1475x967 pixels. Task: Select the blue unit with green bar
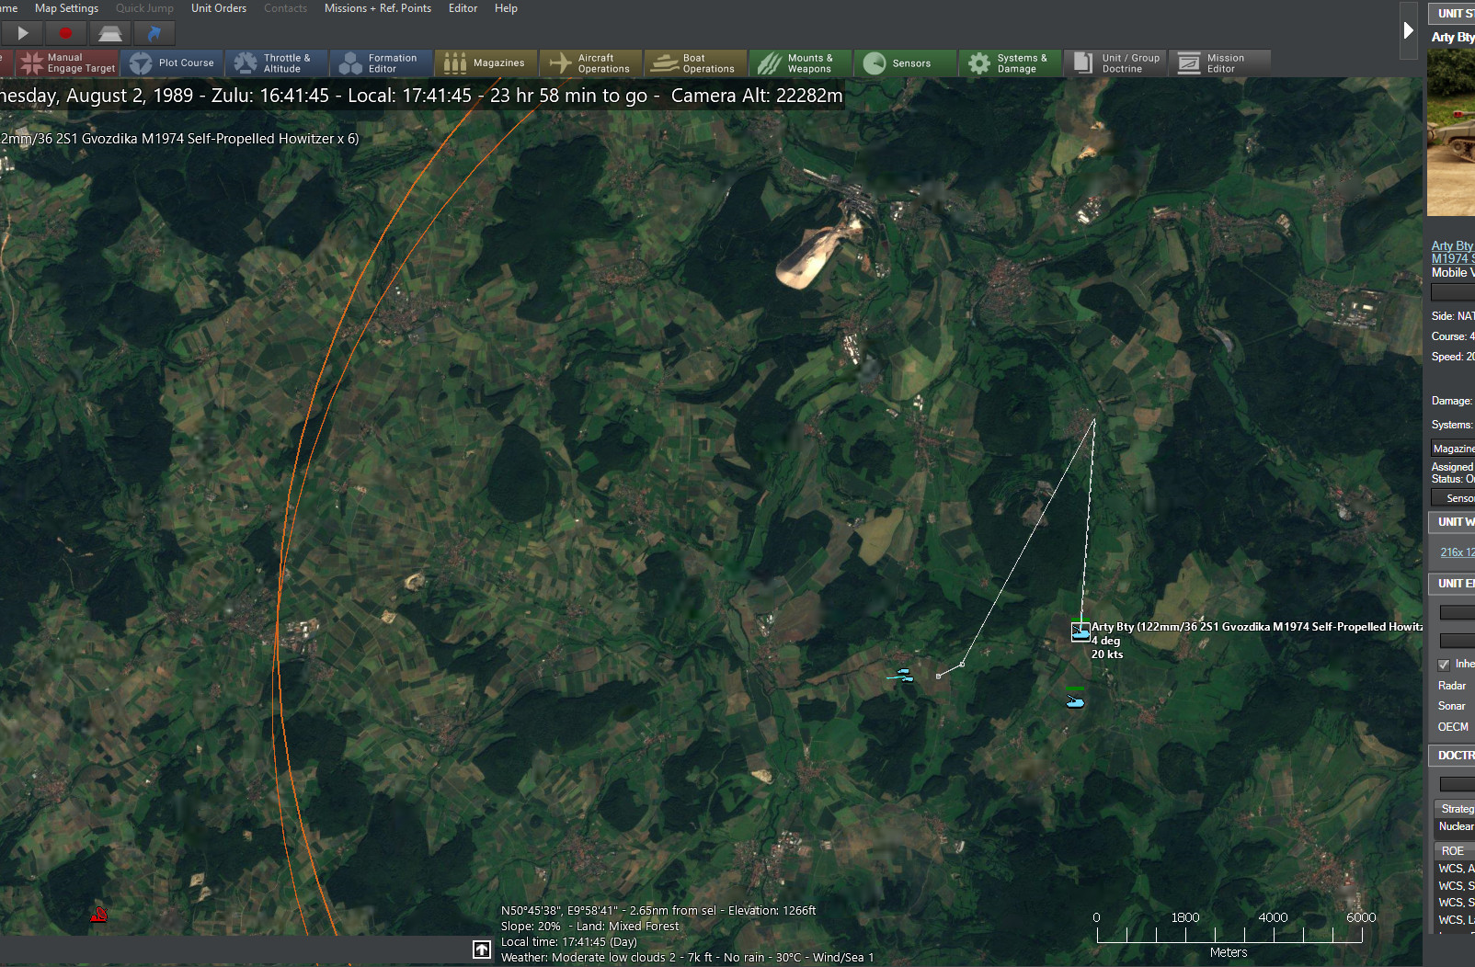click(1075, 700)
